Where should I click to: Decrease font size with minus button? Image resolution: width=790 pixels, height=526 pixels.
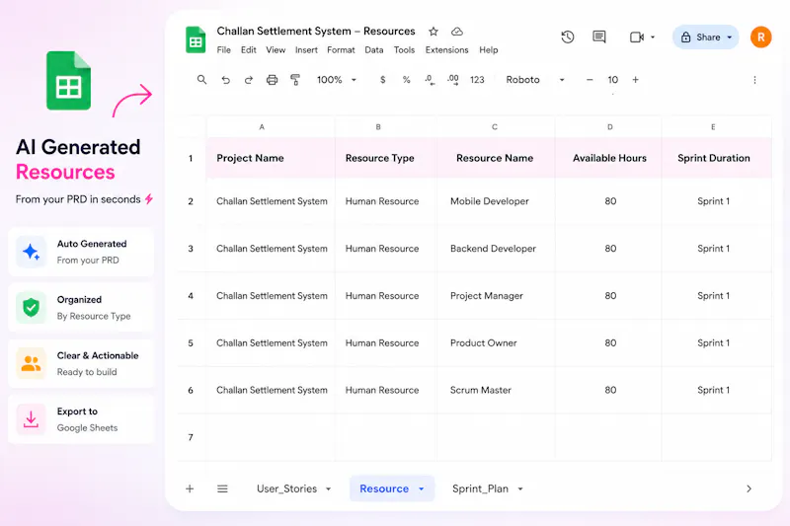tap(590, 80)
